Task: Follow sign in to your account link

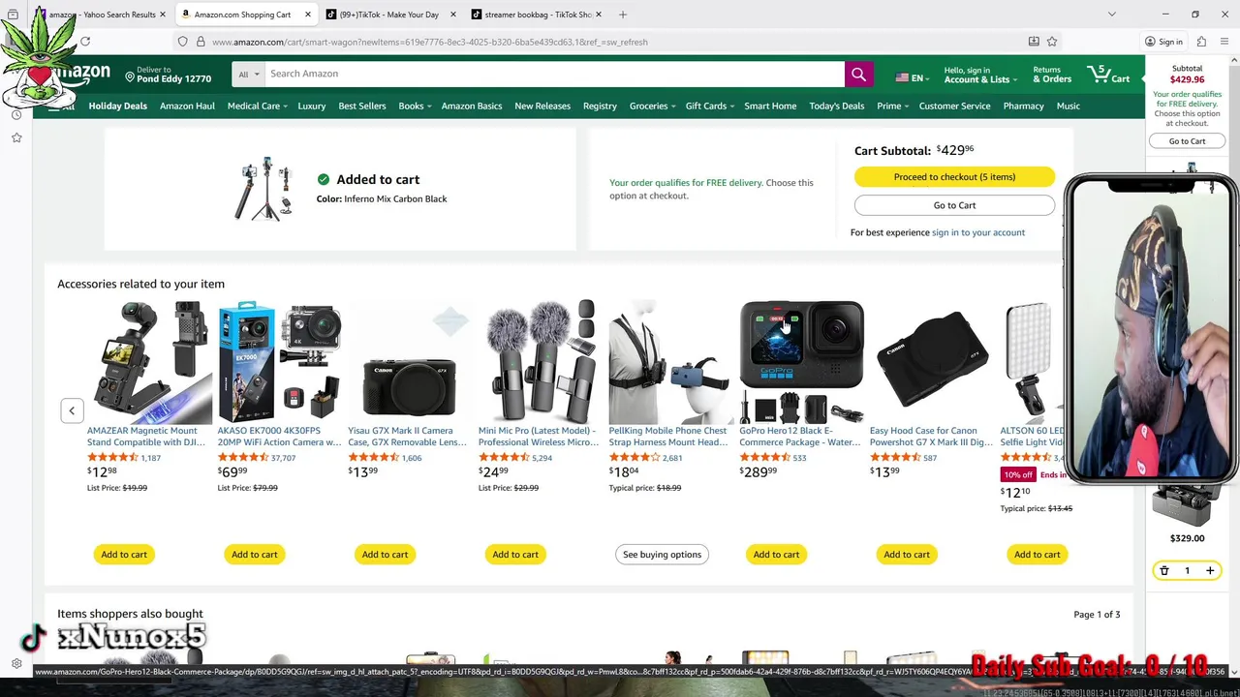Action: (x=977, y=232)
